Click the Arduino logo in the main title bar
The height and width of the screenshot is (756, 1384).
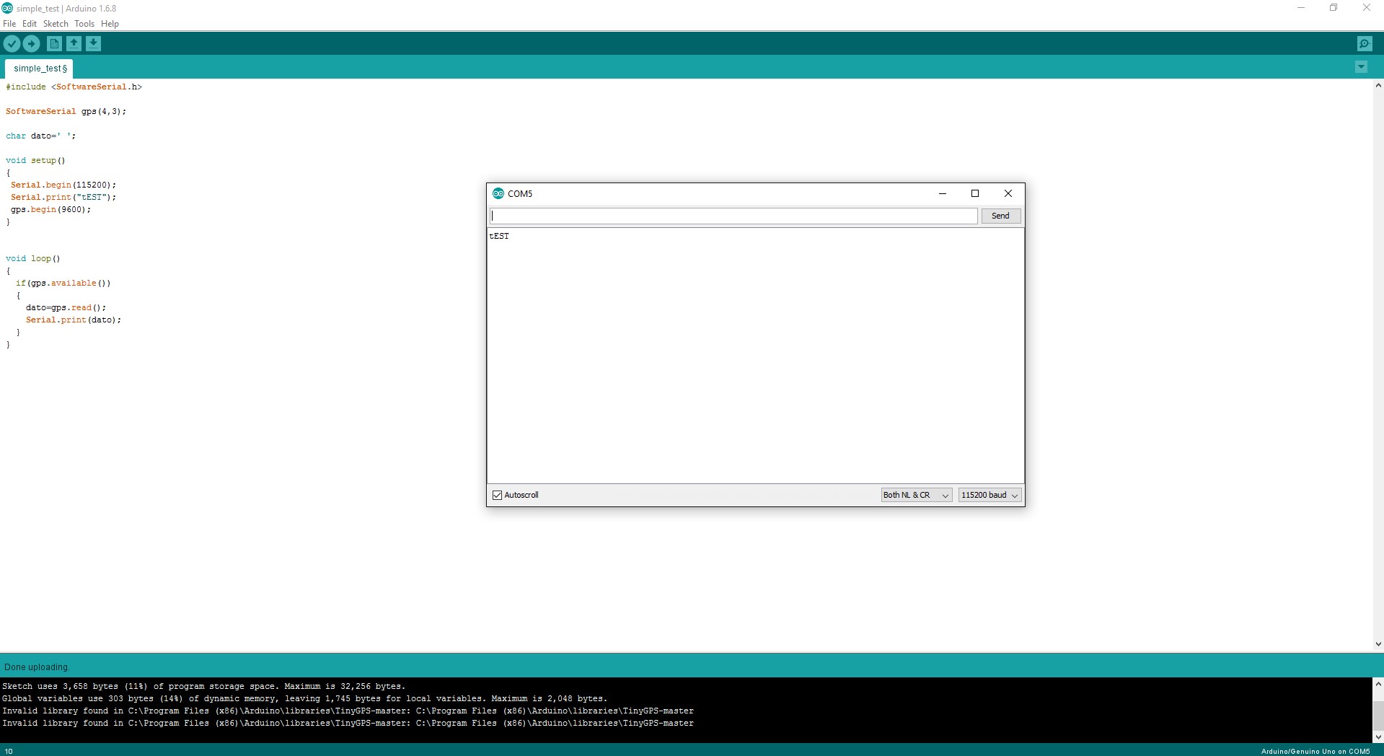pos(7,8)
